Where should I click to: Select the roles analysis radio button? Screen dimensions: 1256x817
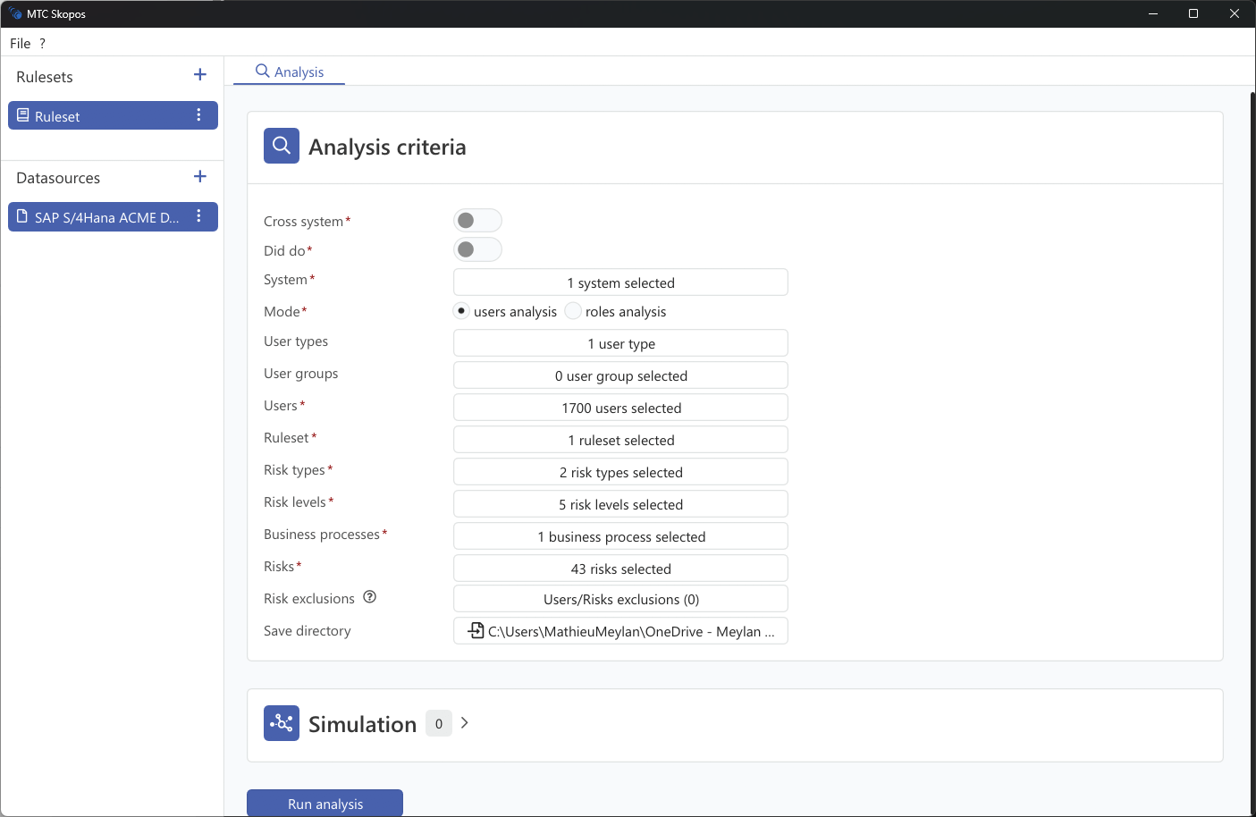click(572, 310)
